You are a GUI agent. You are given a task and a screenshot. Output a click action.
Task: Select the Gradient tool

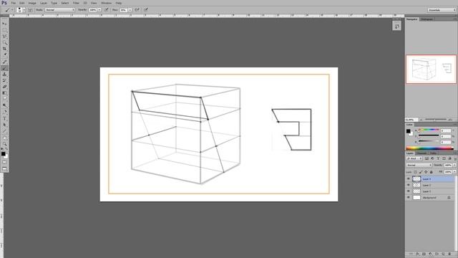[x=4, y=93]
